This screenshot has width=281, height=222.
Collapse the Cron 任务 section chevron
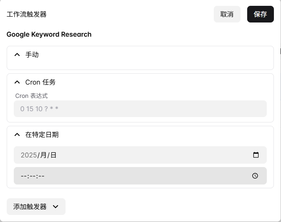coord(17,82)
